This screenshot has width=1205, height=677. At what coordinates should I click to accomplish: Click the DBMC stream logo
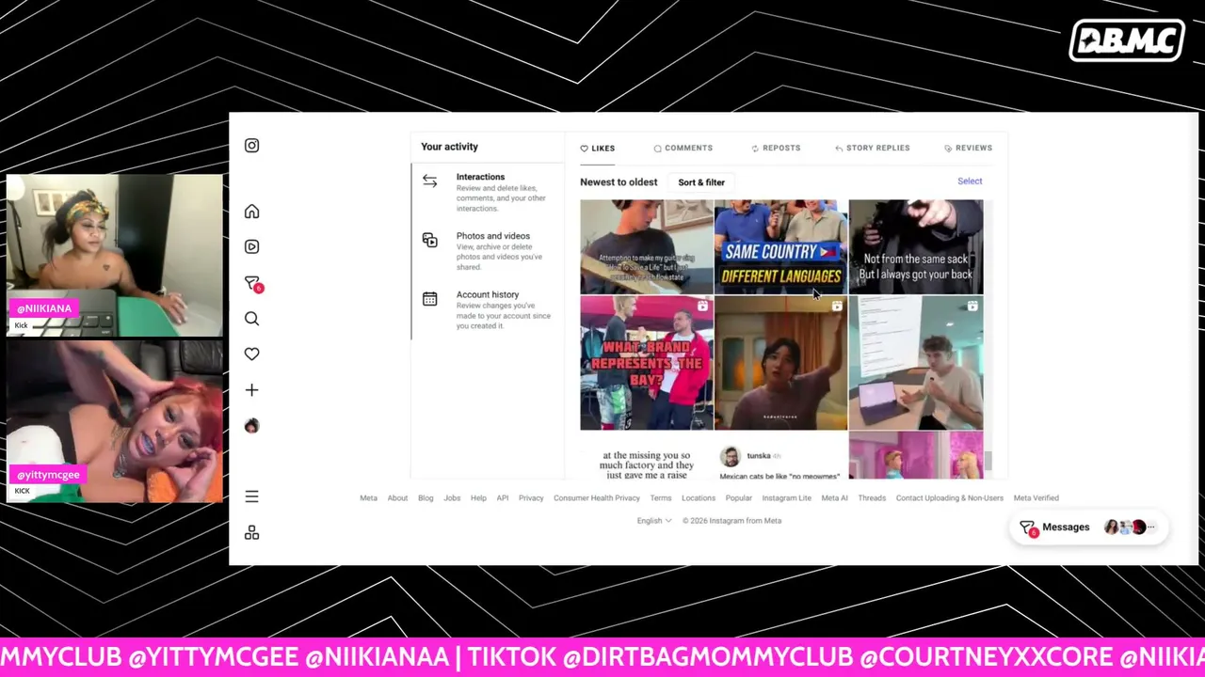coord(1127,41)
